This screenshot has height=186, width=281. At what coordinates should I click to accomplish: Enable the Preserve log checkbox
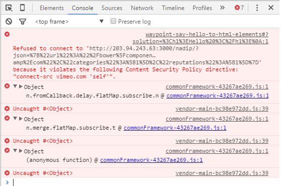click(113, 21)
